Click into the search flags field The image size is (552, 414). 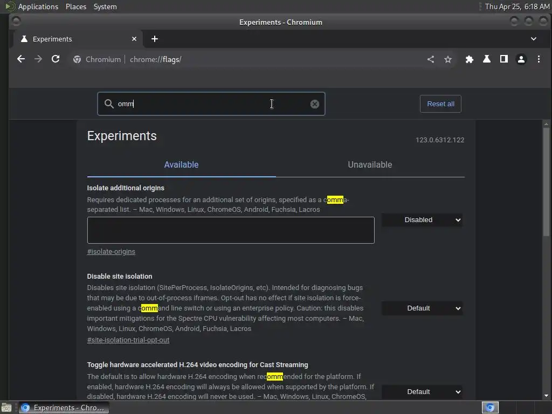211,104
